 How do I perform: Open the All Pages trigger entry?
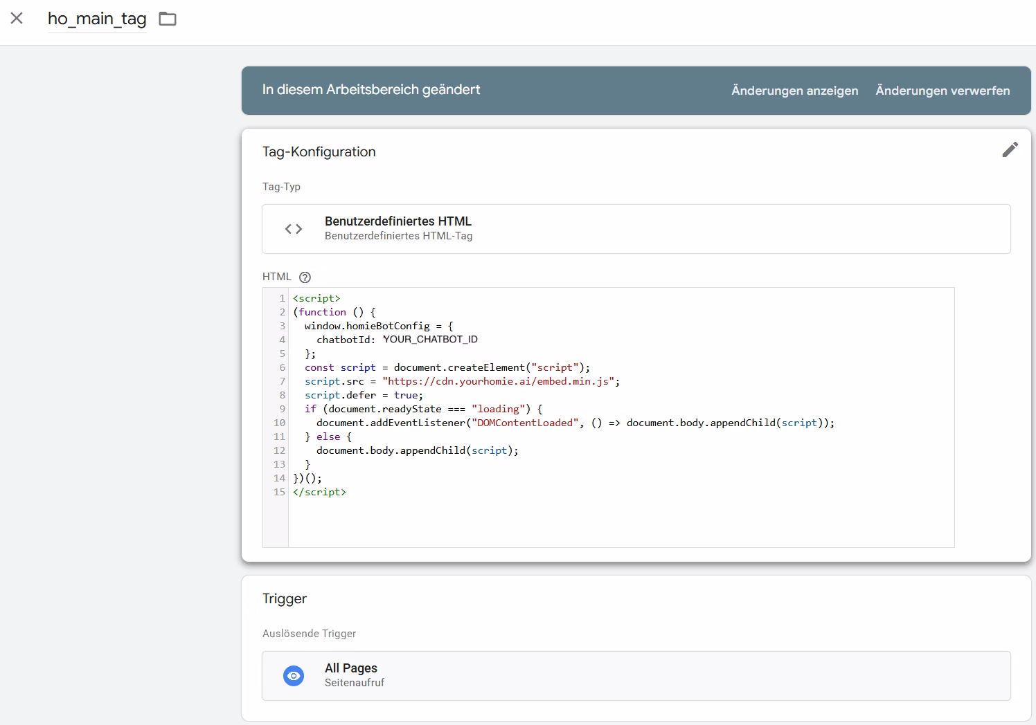636,675
